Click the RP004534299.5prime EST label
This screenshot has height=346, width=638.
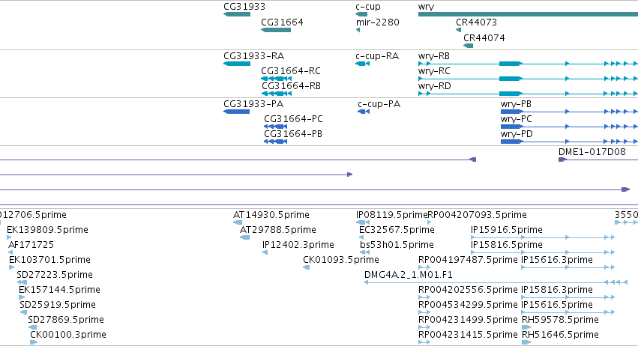(x=468, y=305)
